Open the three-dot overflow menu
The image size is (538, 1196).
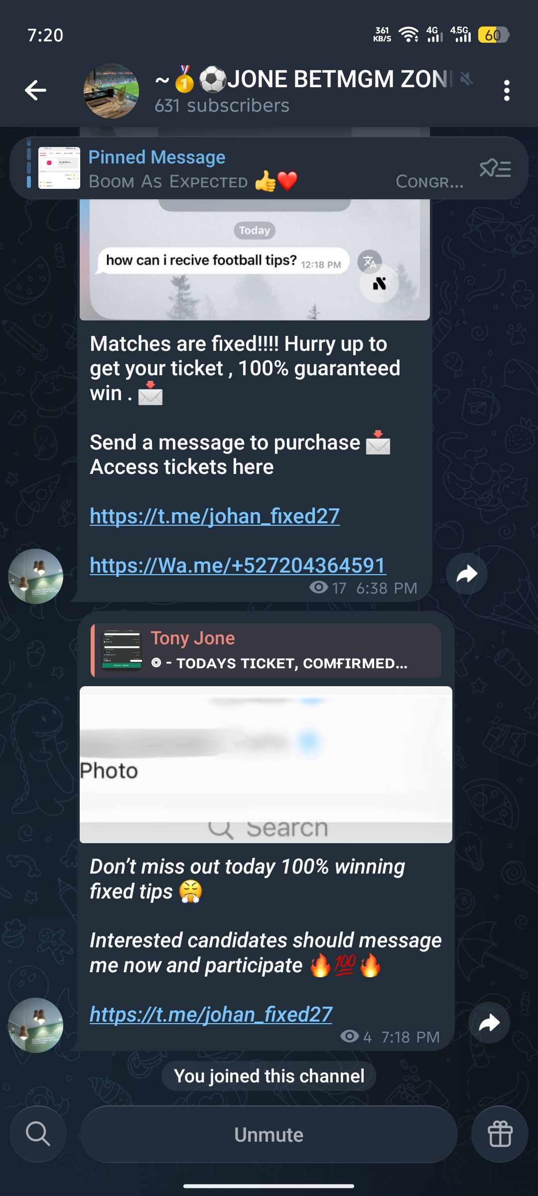pyautogui.click(x=507, y=91)
